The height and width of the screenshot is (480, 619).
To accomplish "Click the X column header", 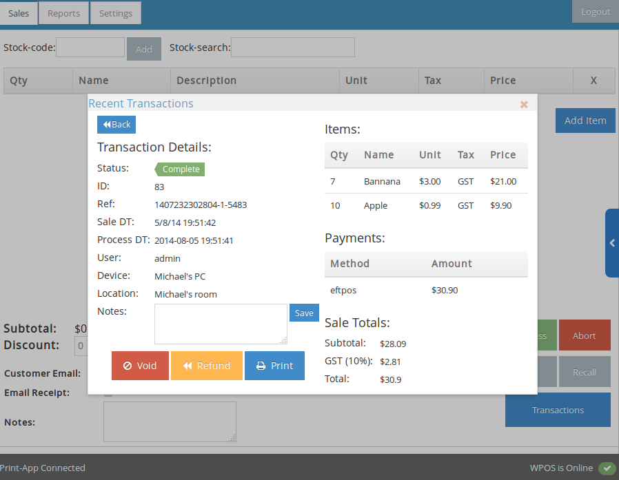I will coord(593,81).
